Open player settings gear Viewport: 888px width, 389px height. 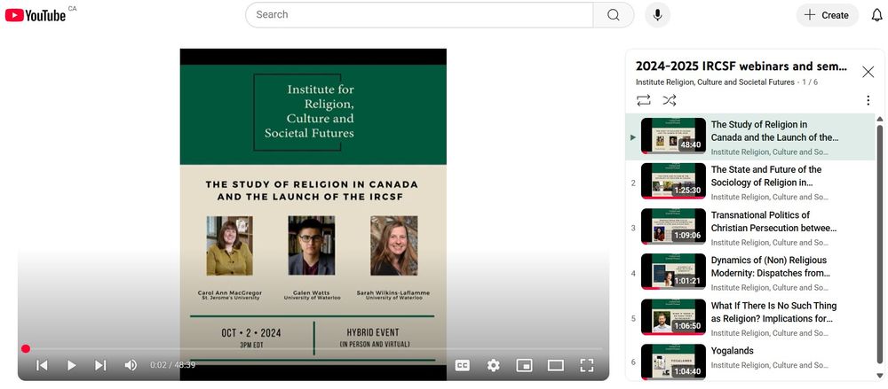[x=493, y=365]
